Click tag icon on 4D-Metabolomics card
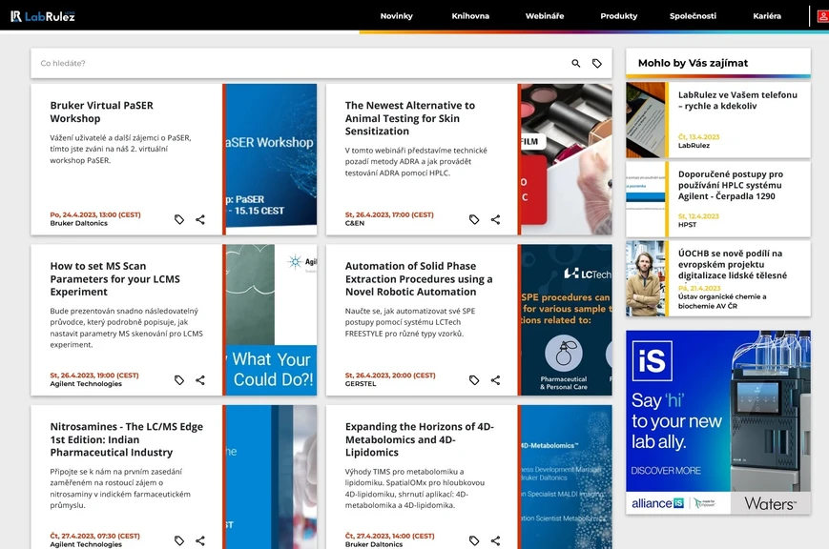829x549 pixels. coord(474,540)
